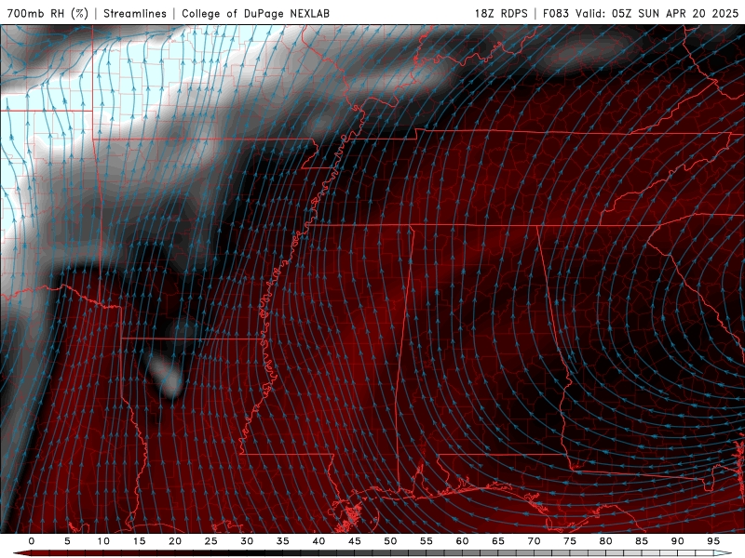This screenshot has width=745, height=558.
Task: Click the "35" color scale label
Action: (x=282, y=541)
